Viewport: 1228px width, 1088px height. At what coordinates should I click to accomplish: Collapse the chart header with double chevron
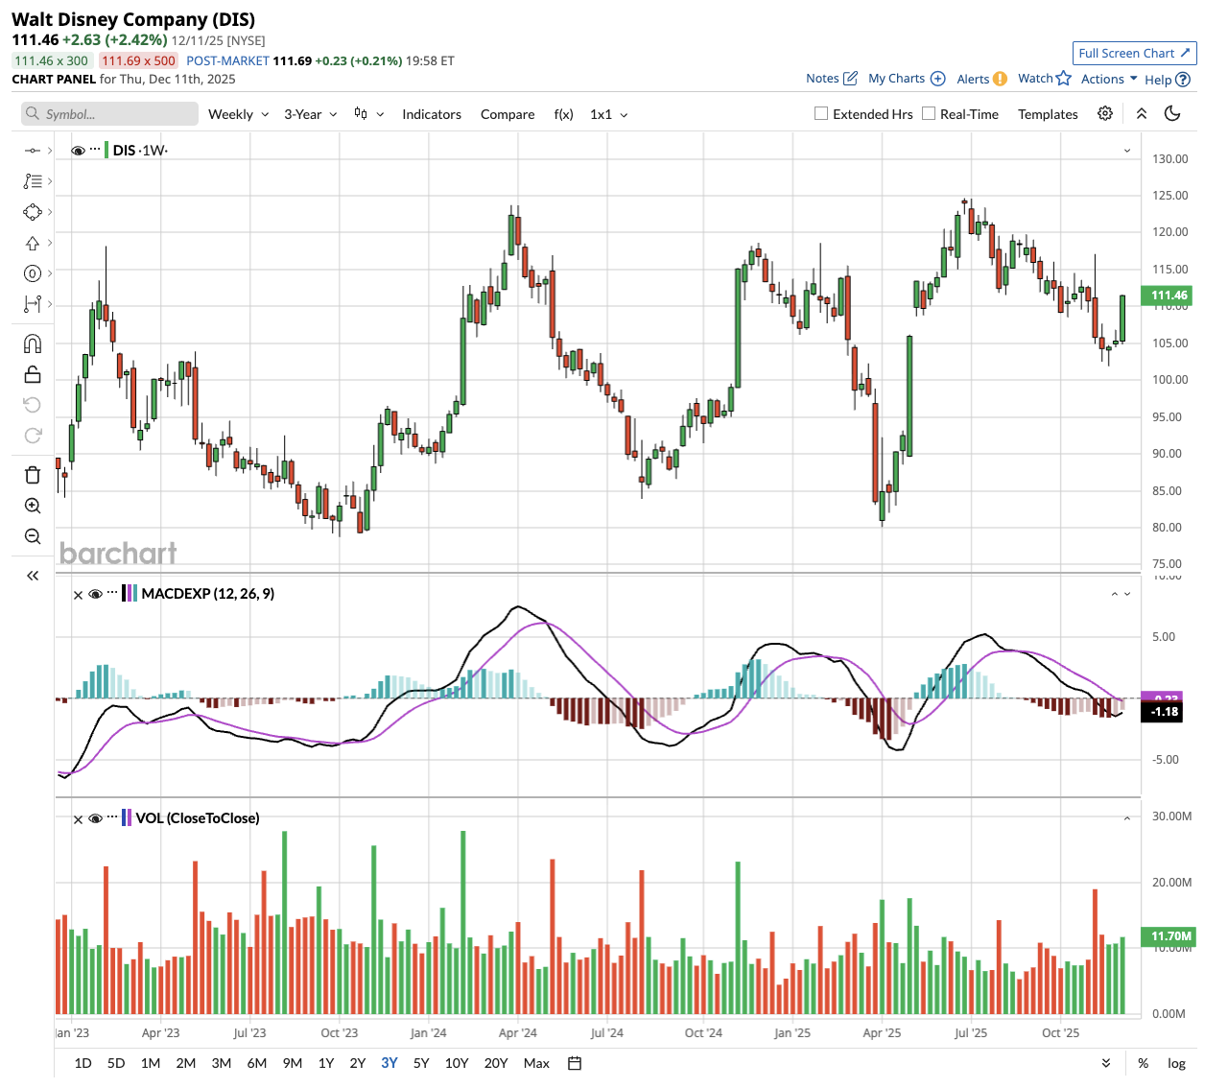click(x=1142, y=113)
